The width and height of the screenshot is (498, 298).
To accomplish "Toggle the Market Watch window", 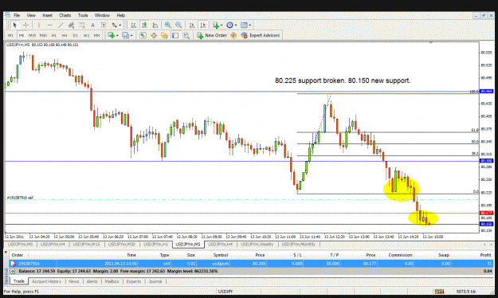I will tap(143, 35).
